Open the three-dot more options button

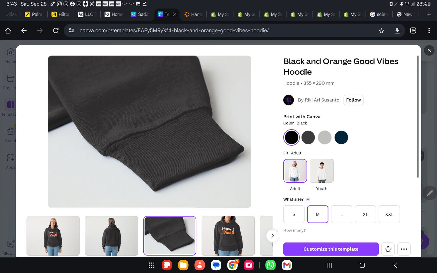(x=404, y=249)
